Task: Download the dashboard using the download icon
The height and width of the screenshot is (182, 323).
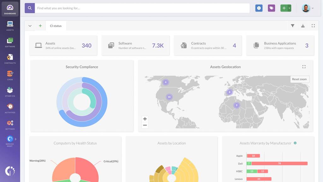Action: [303, 26]
